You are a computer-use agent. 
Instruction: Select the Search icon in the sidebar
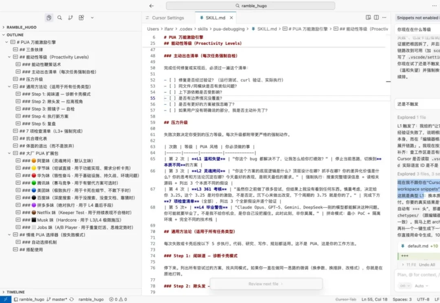[60, 18]
